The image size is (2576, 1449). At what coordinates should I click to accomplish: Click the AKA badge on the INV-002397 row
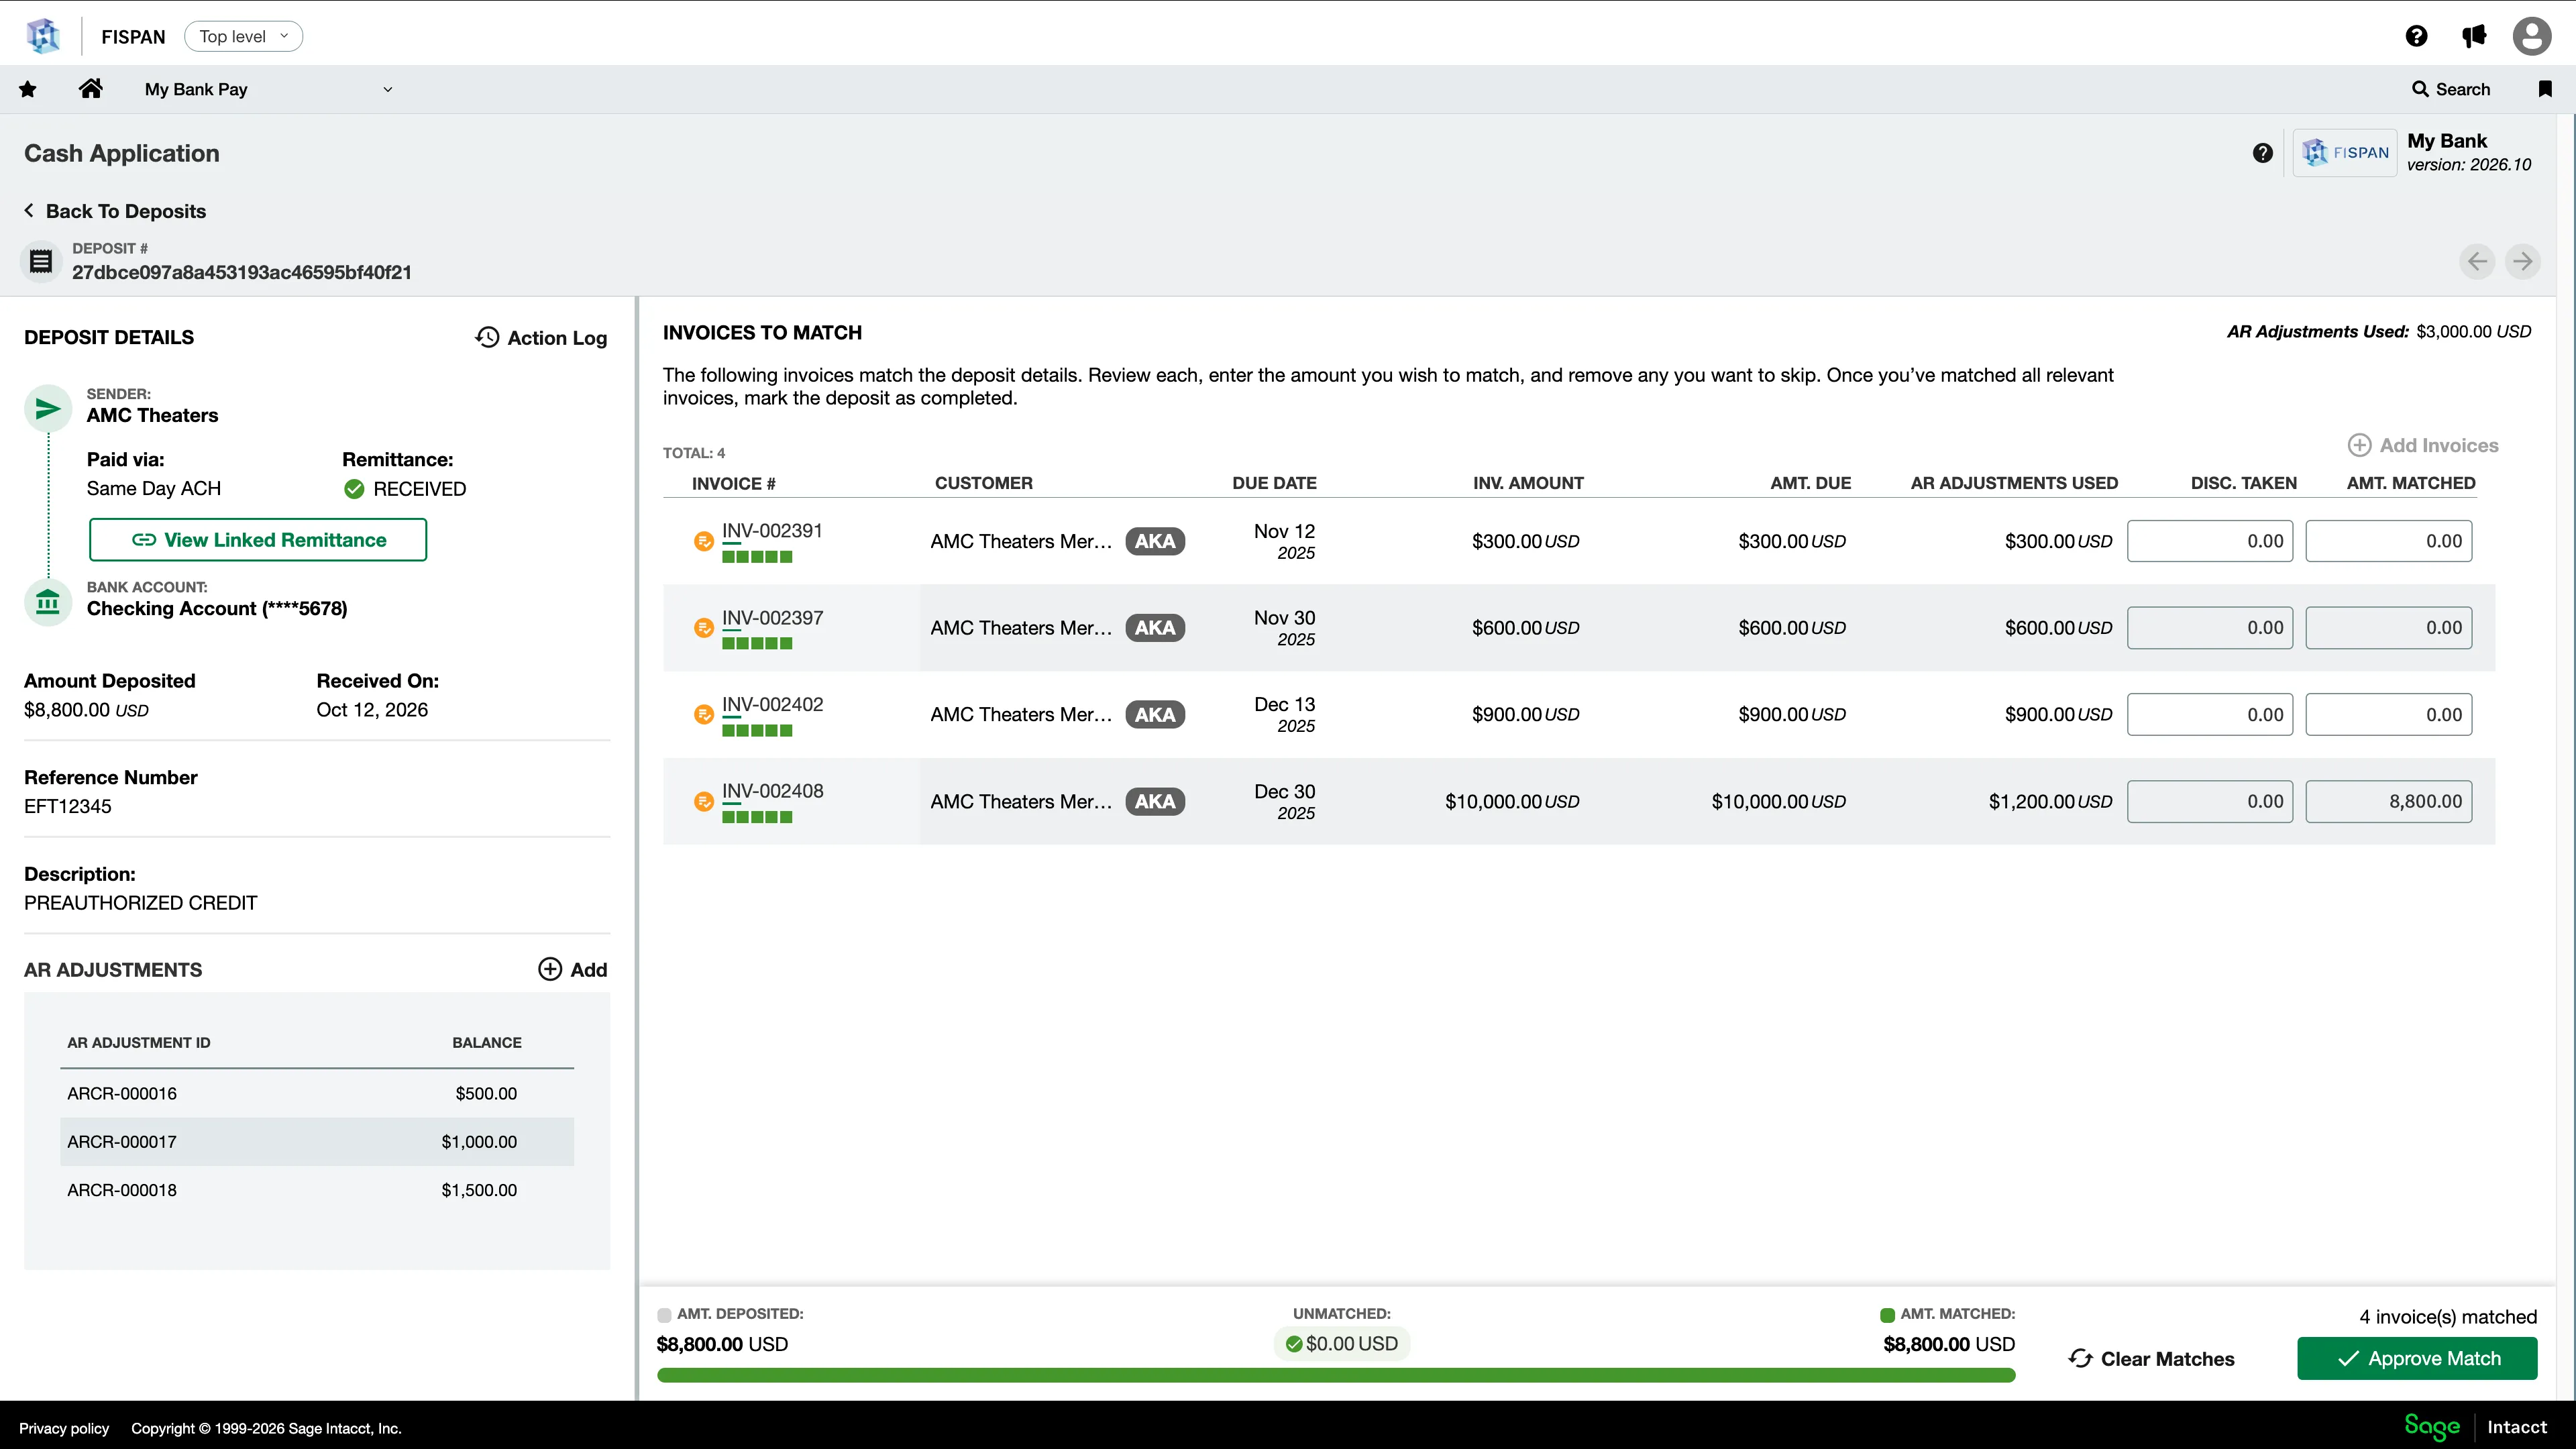(x=1155, y=628)
